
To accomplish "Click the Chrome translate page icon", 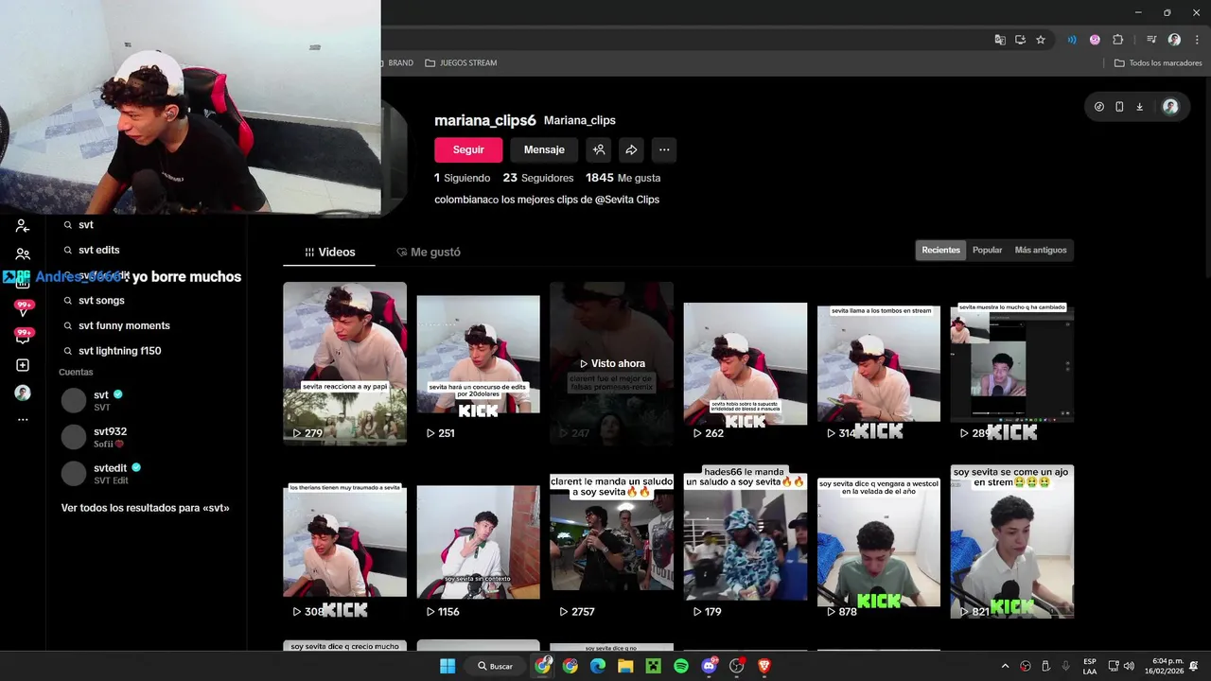I will (x=1000, y=40).
